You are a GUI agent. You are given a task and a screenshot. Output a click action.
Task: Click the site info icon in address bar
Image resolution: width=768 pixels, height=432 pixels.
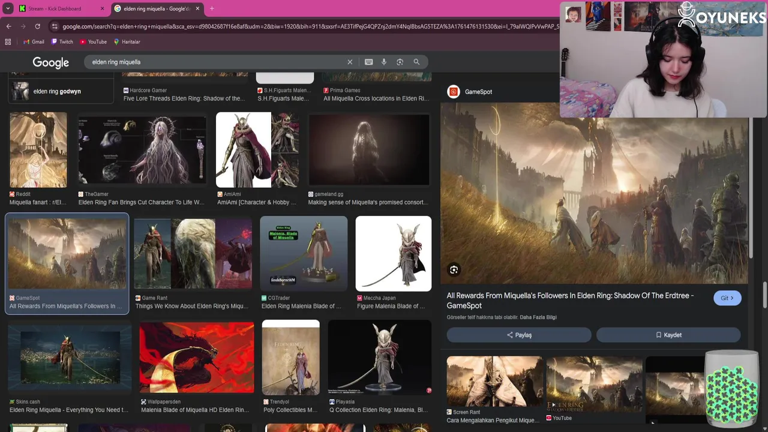55,26
